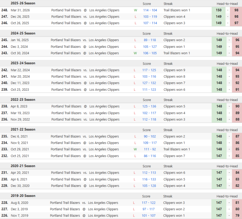Open the 109 - 117 score link

(150, 143)
